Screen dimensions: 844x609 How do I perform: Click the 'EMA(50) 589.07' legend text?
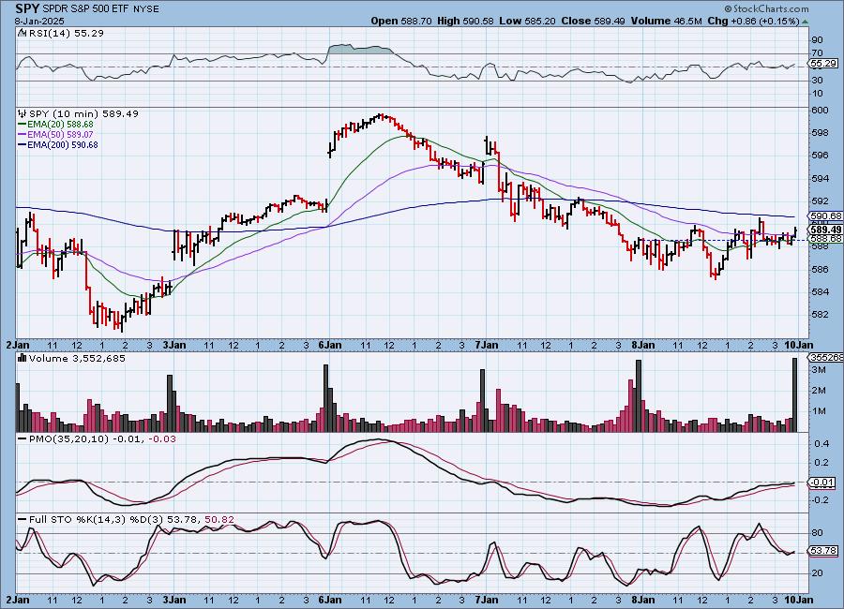[60, 135]
